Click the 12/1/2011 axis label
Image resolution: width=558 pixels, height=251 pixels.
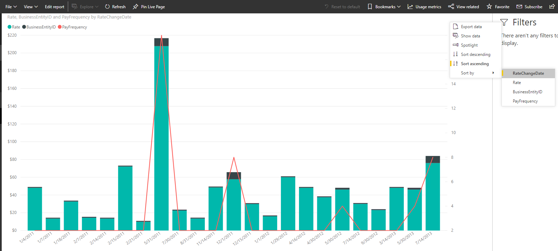[225, 238]
